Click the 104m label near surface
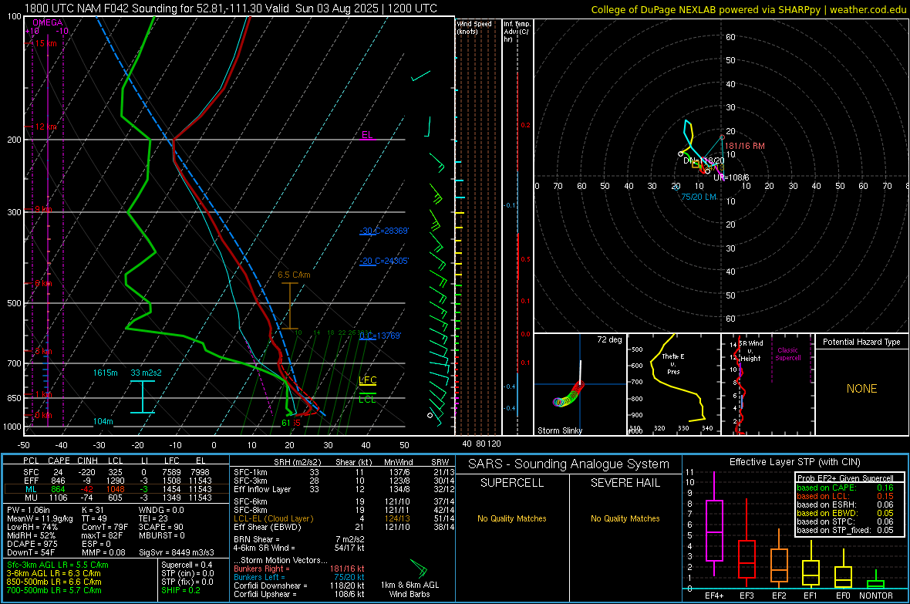The image size is (910, 604). click(x=103, y=422)
